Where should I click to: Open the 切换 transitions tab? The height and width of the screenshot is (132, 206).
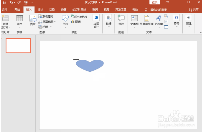tap(52, 10)
